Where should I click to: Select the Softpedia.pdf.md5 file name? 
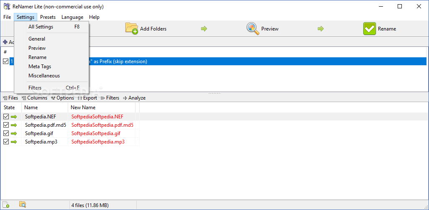[x=46, y=125]
